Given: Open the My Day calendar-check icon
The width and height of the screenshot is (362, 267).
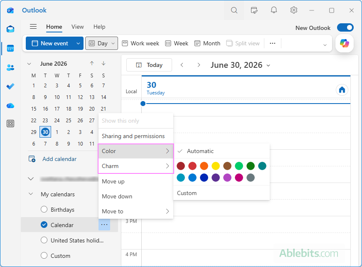Looking at the screenshot, I should point(254,10).
